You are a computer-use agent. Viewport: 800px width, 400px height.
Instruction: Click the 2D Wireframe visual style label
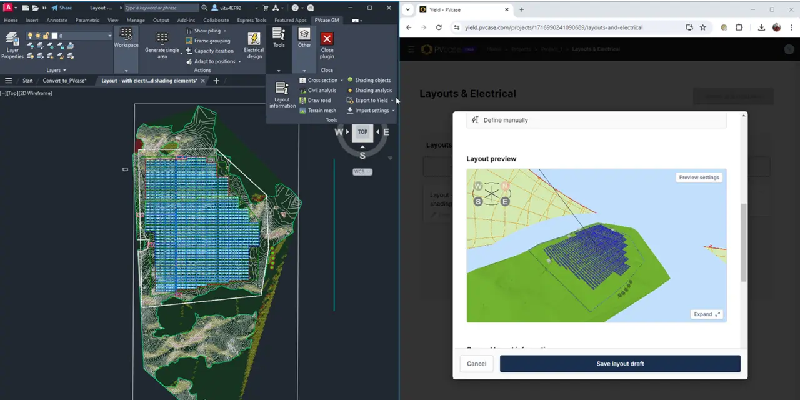pyautogui.click(x=36, y=93)
